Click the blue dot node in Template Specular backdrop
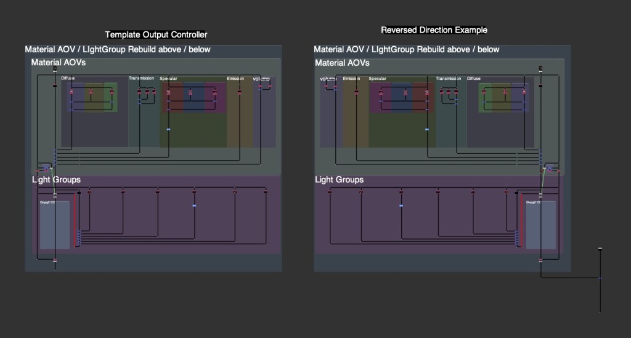 tap(168, 129)
